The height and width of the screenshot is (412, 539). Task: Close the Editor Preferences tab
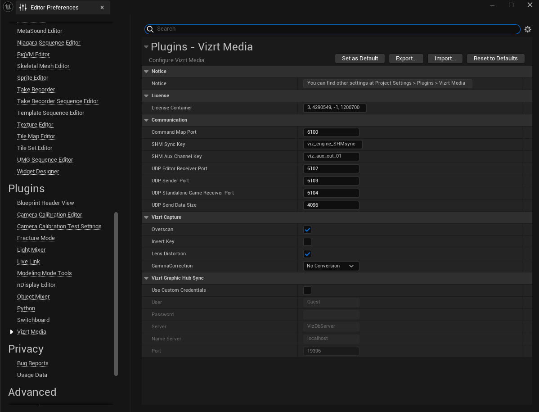pos(102,7)
